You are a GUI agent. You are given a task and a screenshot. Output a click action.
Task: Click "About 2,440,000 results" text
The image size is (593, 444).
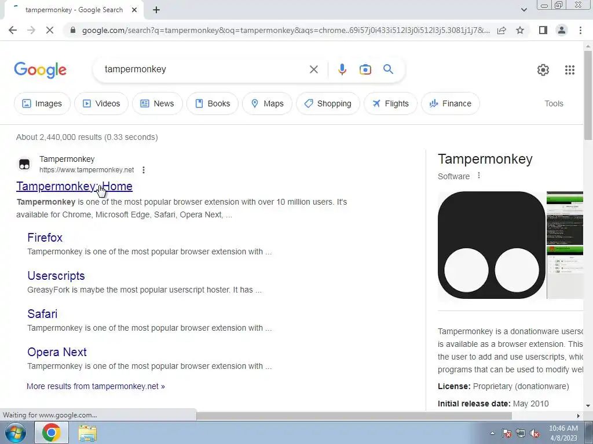coord(59,137)
